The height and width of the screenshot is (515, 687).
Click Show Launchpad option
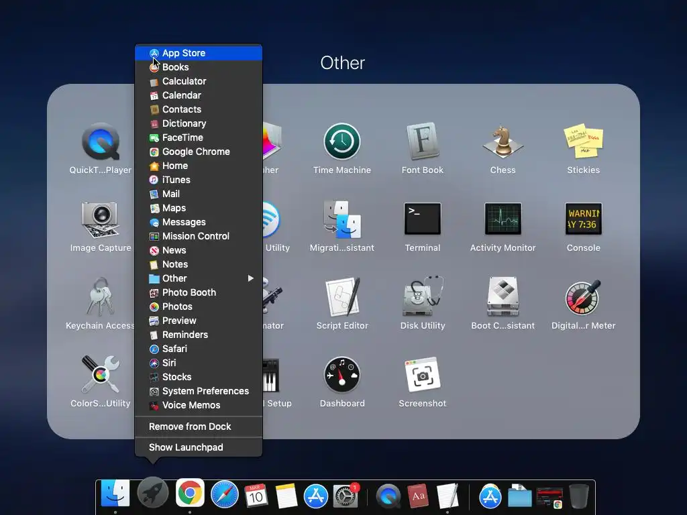click(199, 447)
